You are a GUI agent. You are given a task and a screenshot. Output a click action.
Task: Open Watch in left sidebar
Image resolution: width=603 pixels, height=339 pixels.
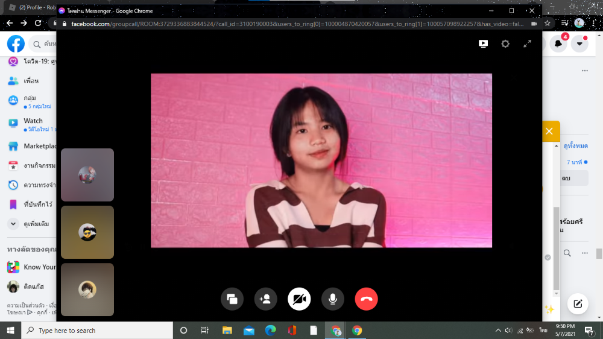click(33, 121)
